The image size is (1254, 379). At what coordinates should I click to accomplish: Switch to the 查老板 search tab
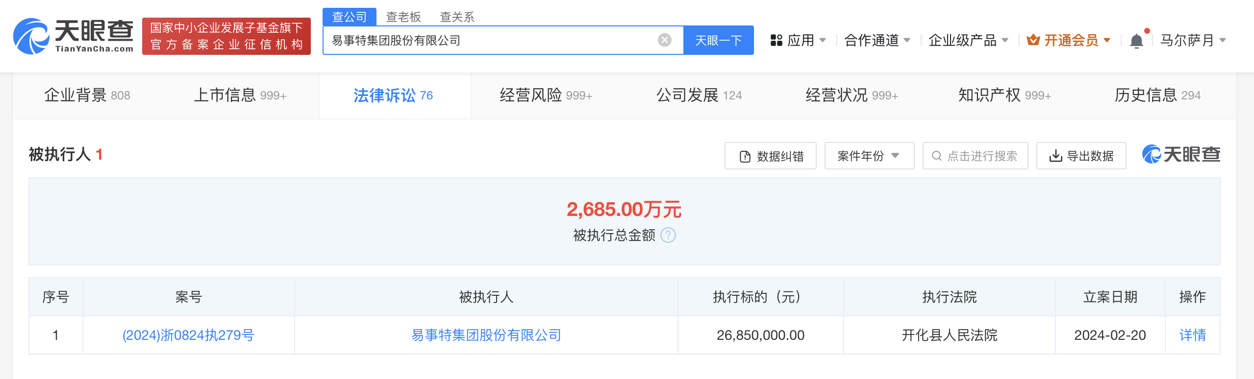(403, 17)
